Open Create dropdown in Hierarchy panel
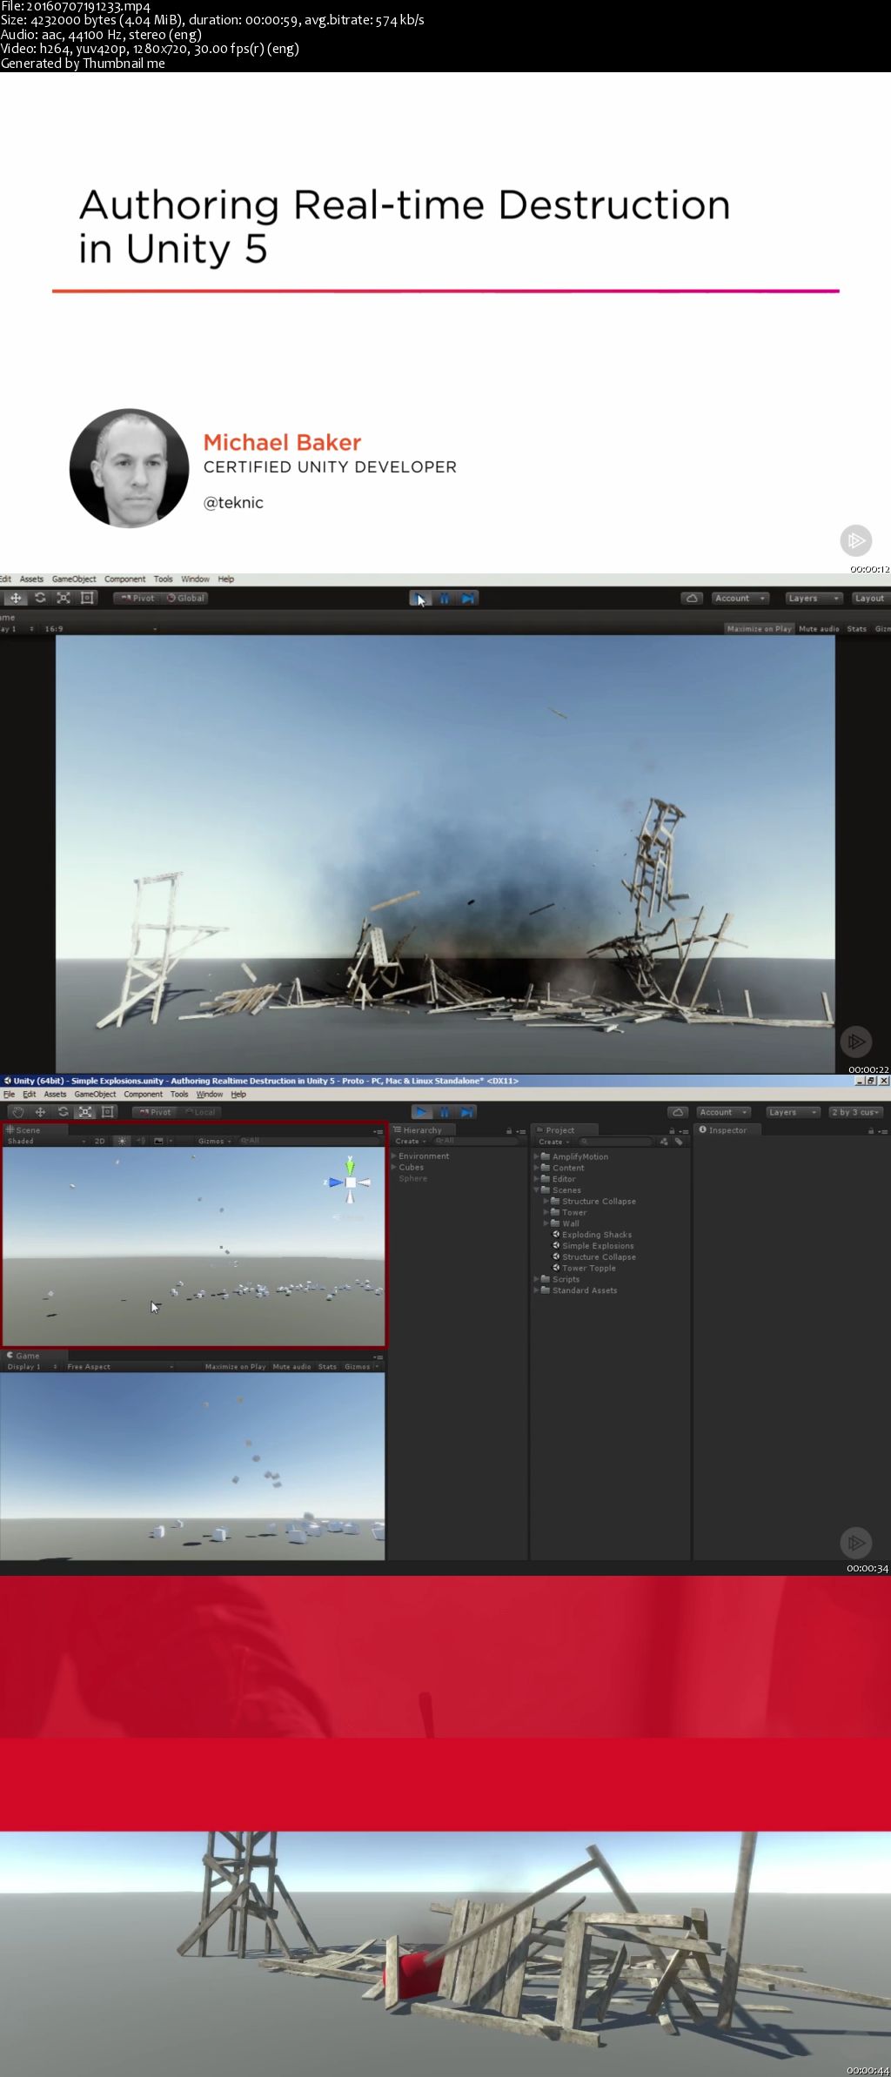891x2077 pixels. 411,1142
